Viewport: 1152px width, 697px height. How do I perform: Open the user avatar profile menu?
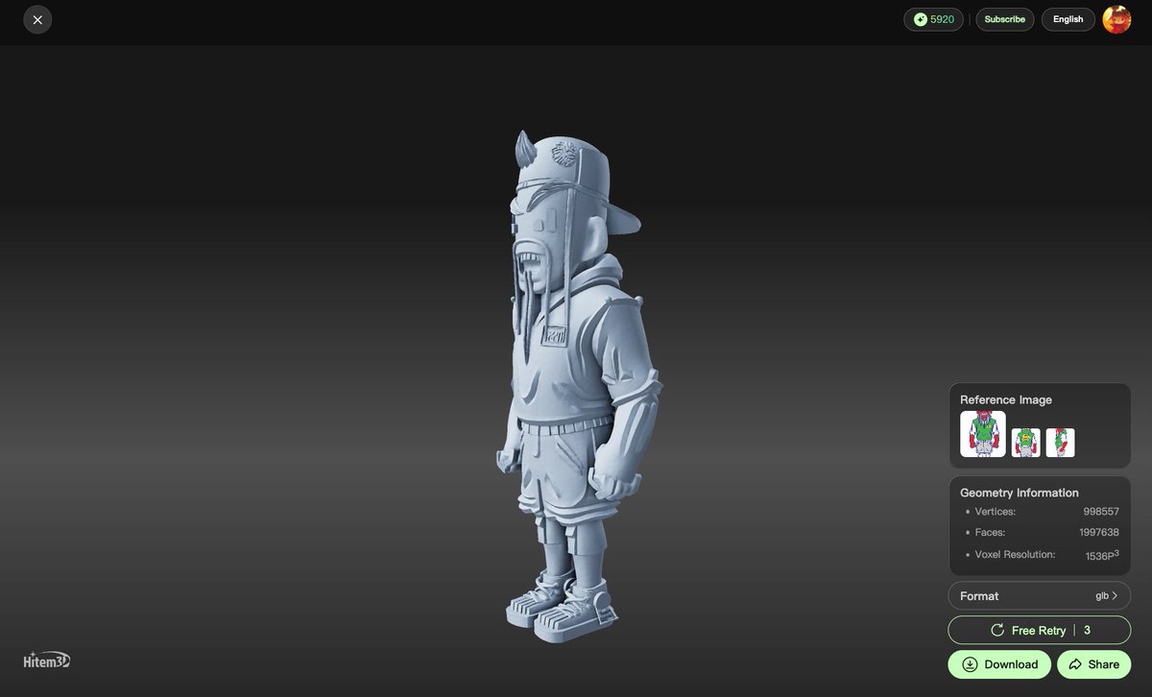[x=1116, y=19]
